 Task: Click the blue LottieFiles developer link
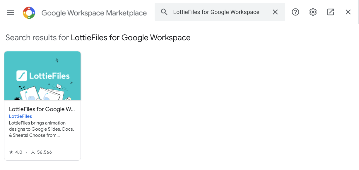20,116
